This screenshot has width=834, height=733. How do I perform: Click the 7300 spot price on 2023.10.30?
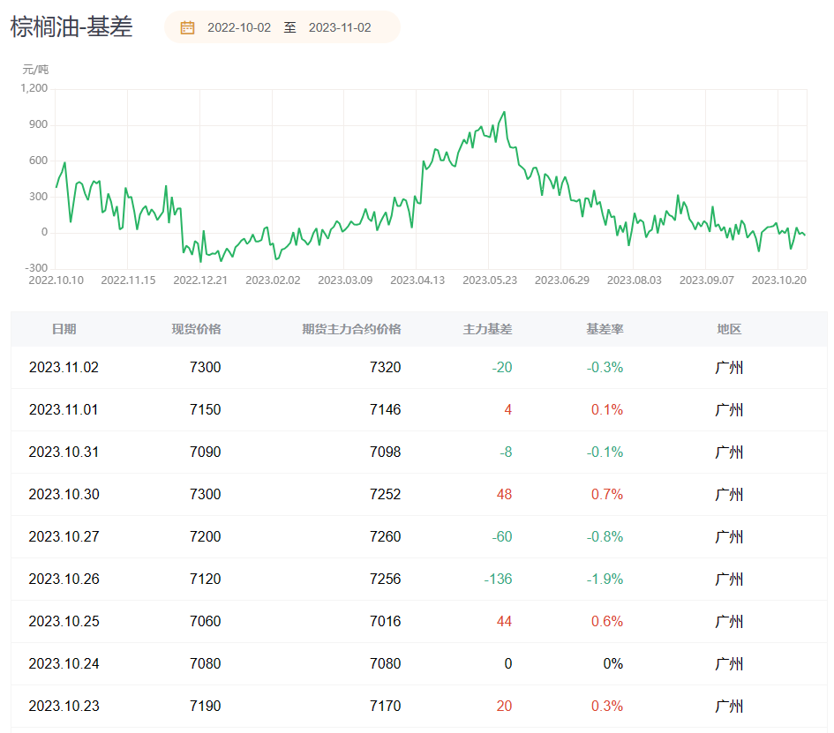(x=206, y=494)
